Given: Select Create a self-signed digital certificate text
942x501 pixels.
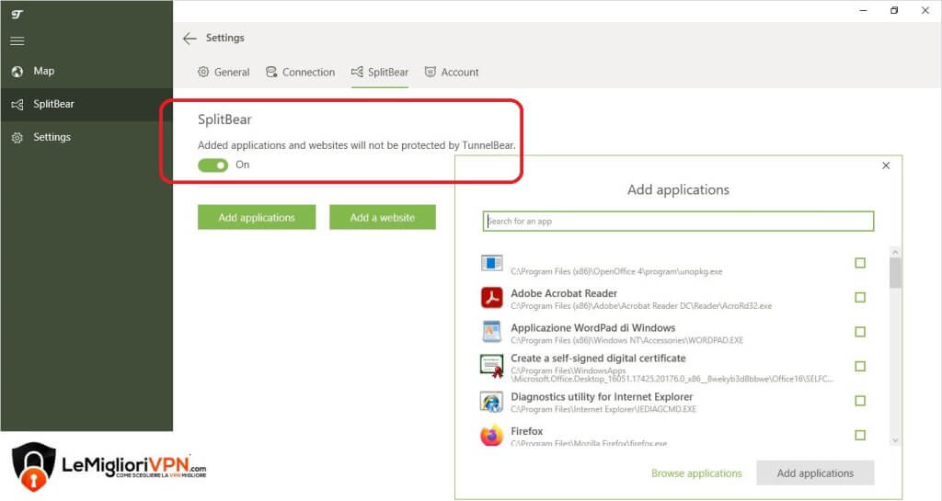Looking at the screenshot, I should coord(598,359).
